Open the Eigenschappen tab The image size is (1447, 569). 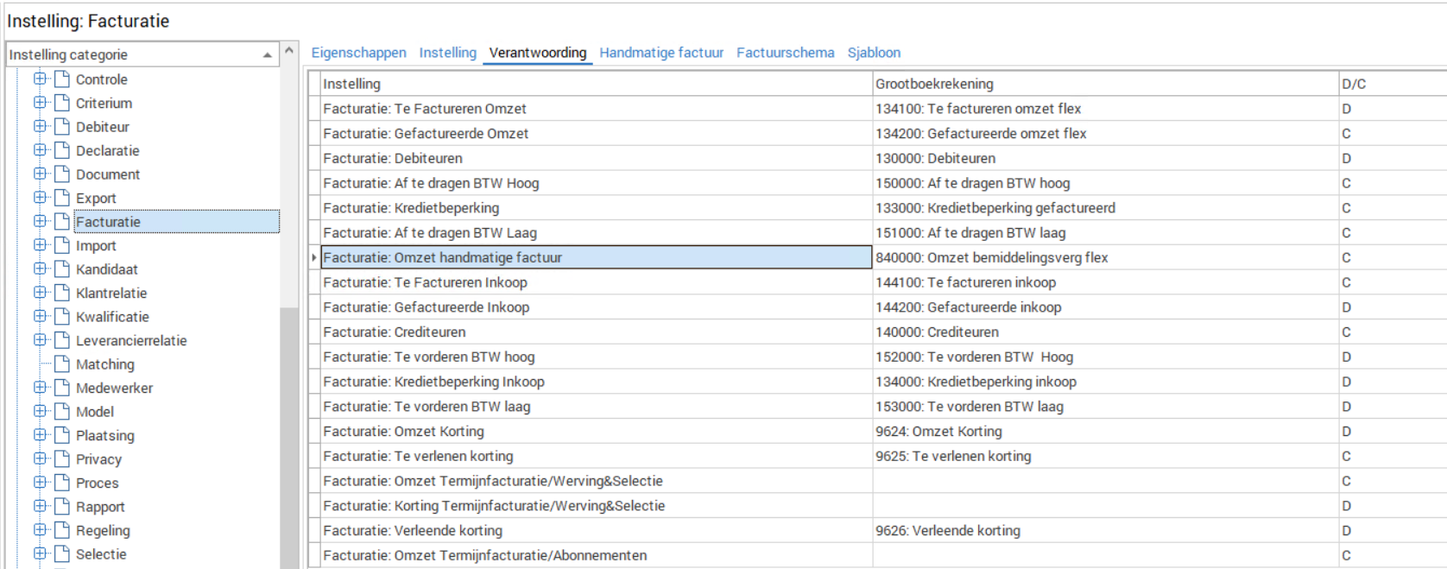[358, 53]
